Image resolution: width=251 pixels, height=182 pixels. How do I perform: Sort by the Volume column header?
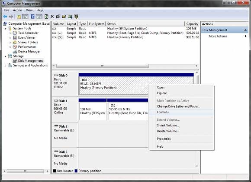click(x=58, y=24)
